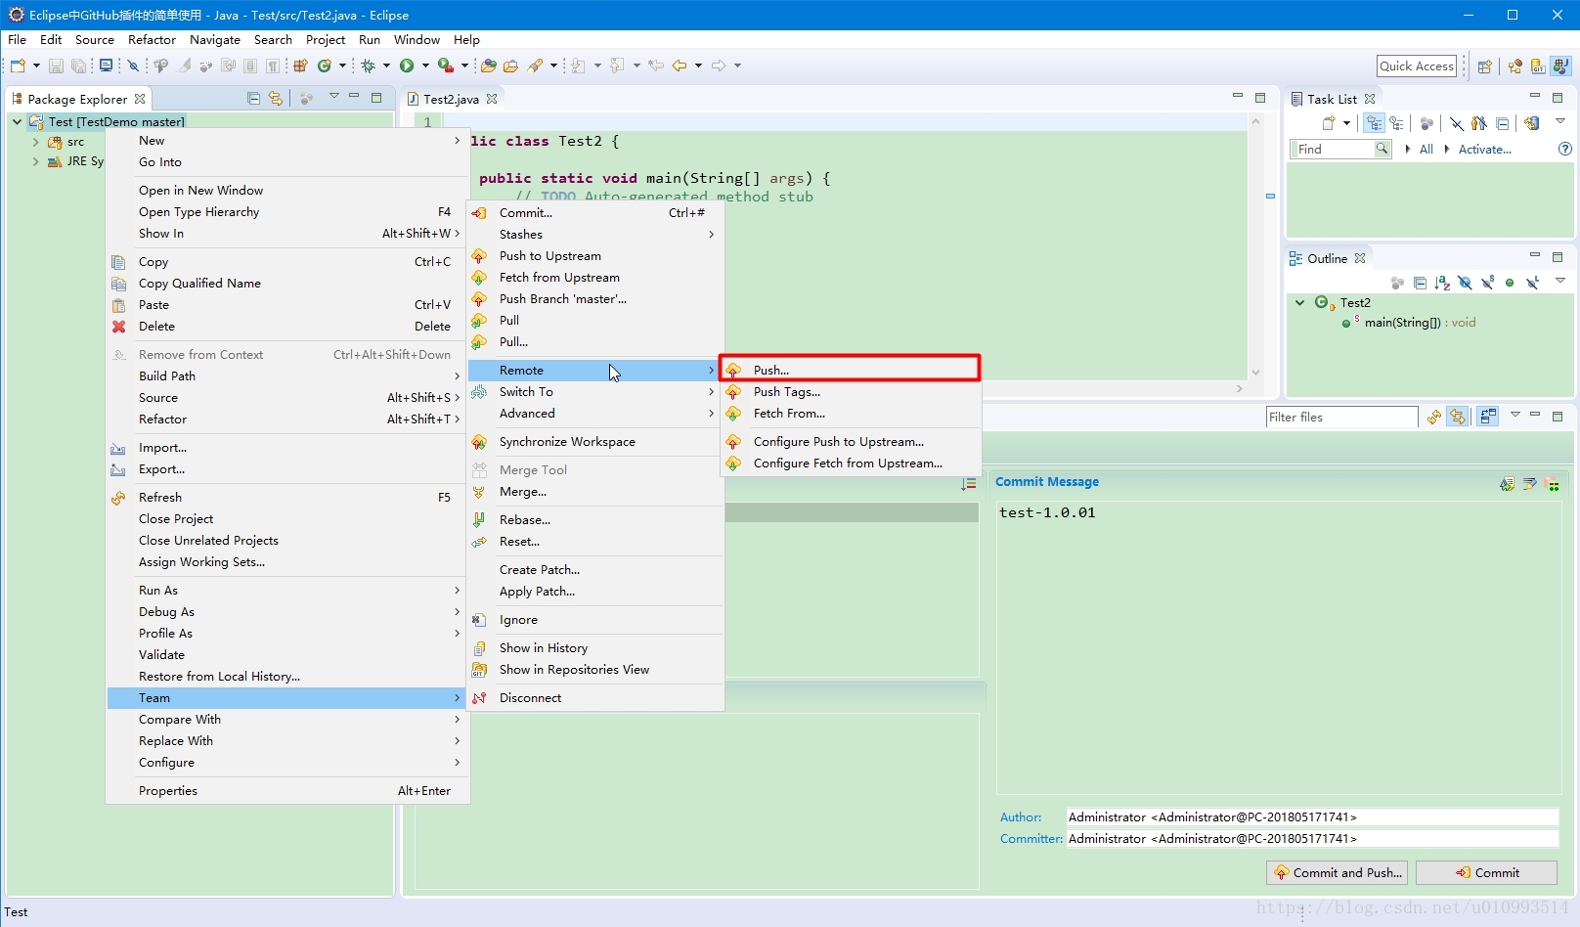Click the New Task icon in Task List
1580x927 pixels.
click(x=1329, y=123)
